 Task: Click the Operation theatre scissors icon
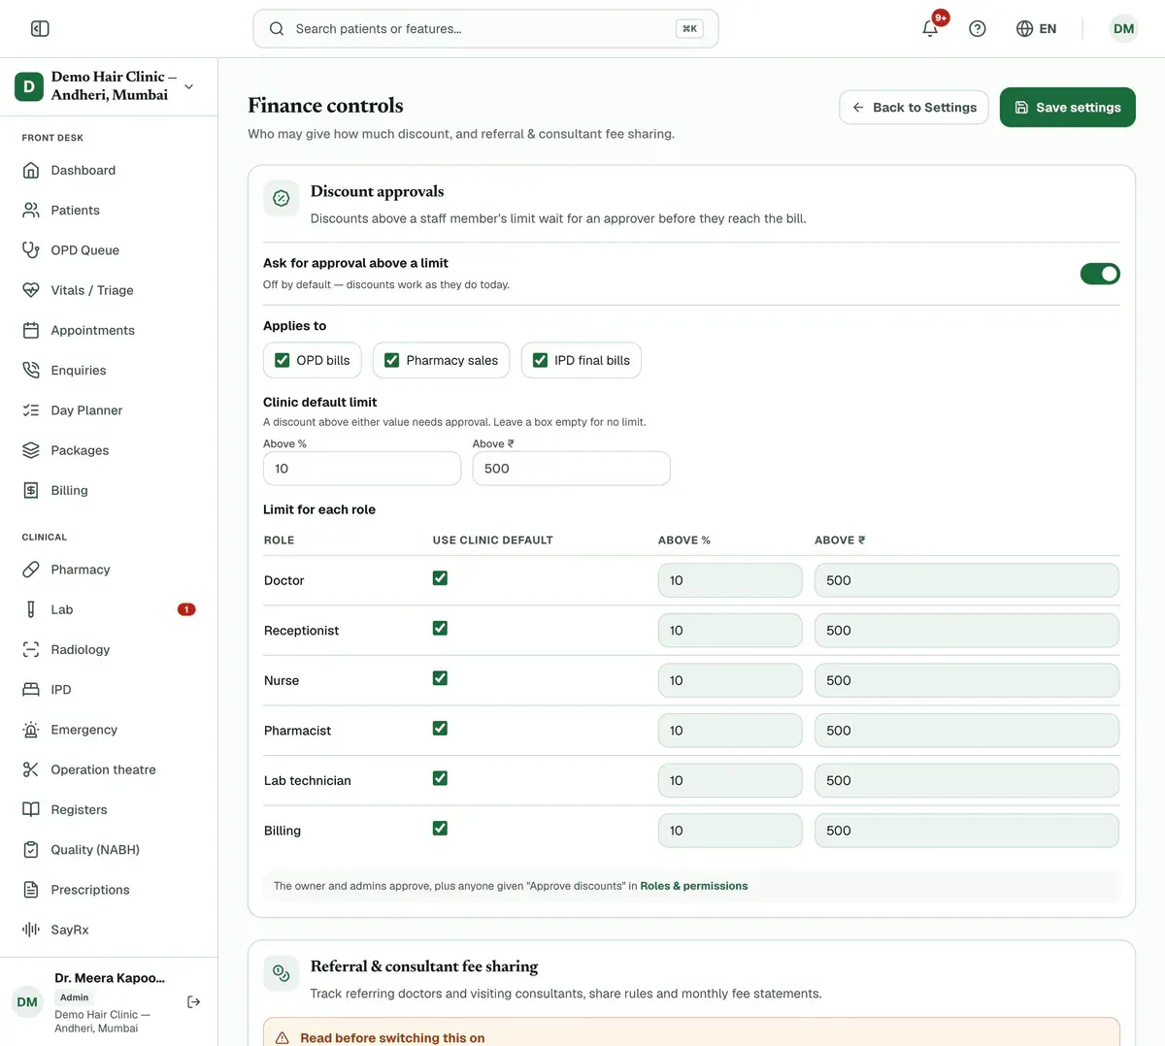(x=31, y=769)
